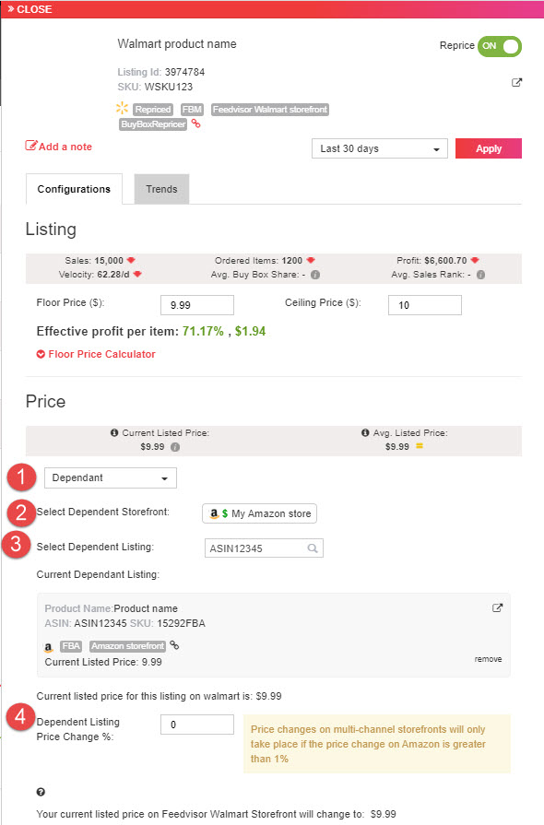Open Walmart listing in external window icon

516,83
